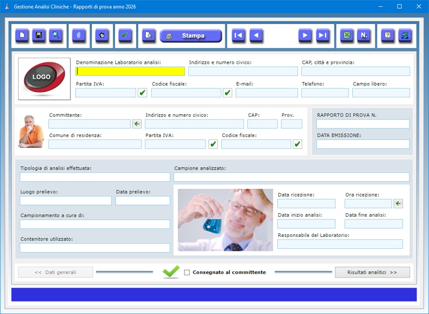This screenshot has width=429, height=314.
Task: Click the Campionamento a cura di field
Action: (95, 224)
